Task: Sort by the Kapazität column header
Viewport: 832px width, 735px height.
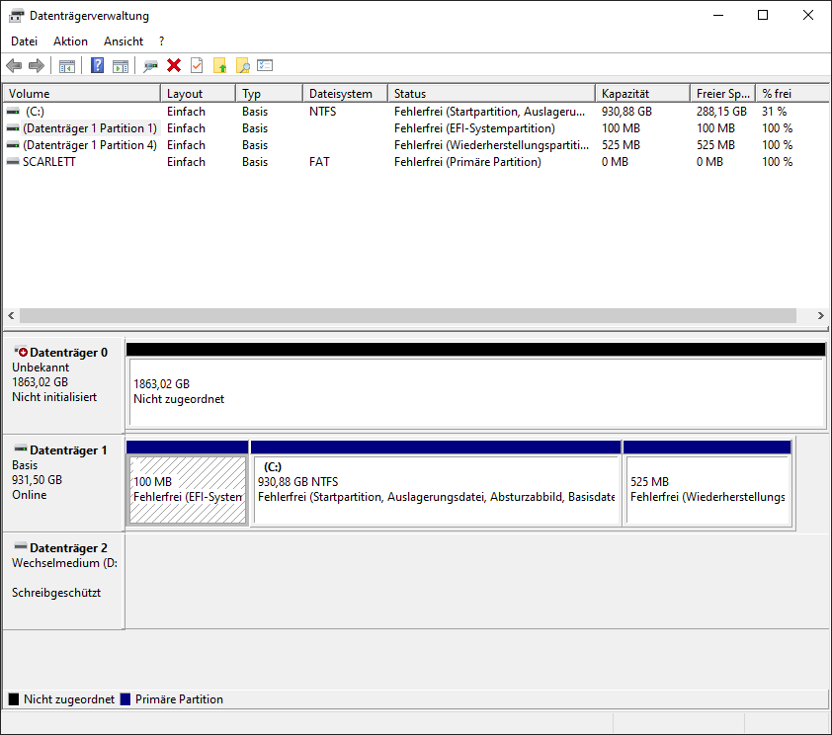Action: [x=643, y=93]
